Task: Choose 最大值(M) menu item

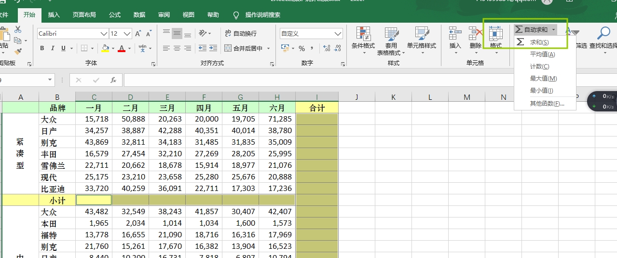Action: [x=545, y=79]
